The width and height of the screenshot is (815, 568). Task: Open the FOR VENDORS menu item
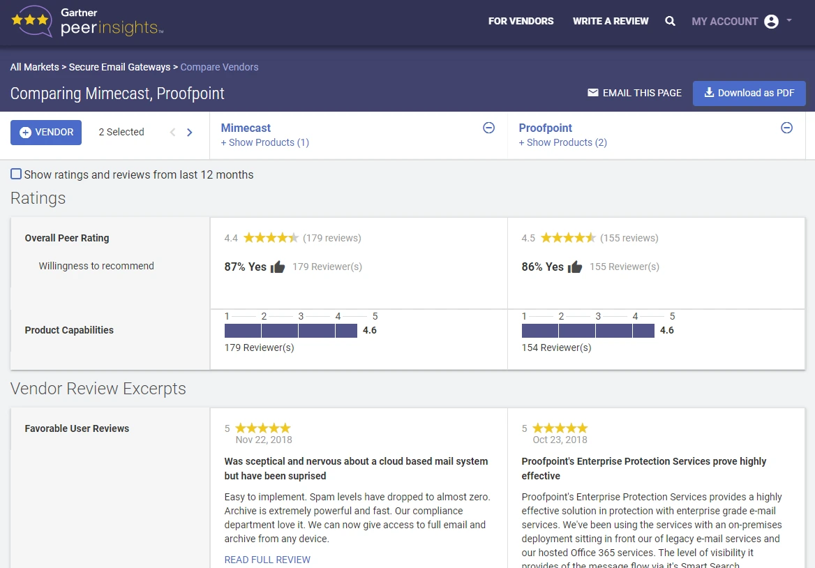(x=521, y=22)
